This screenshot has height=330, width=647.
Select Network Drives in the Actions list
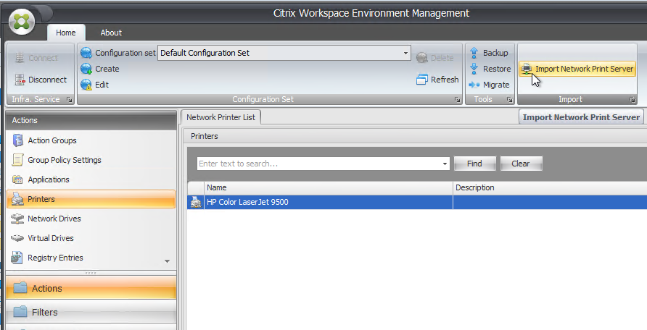pyautogui.click(x=91, y=219)
